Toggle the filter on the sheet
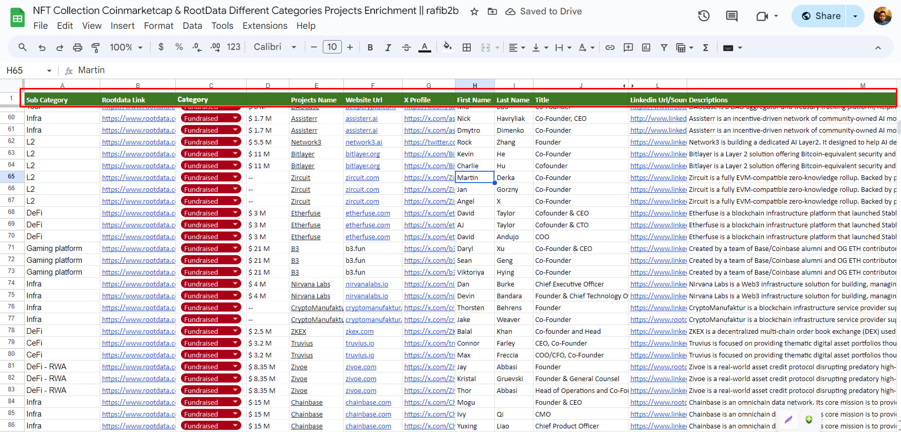The width and height of the screenshot is (901, 432). [664, 47]
